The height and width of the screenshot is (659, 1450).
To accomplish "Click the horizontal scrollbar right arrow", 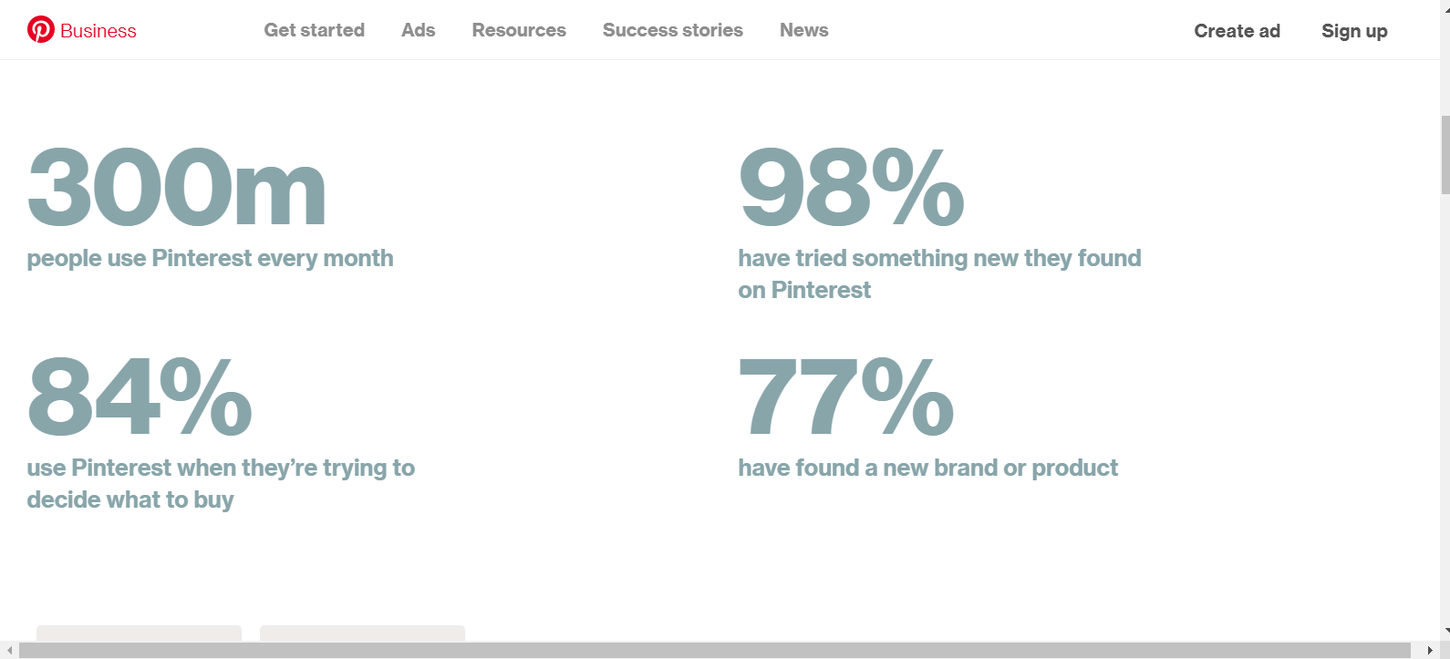I will 1430,650.
